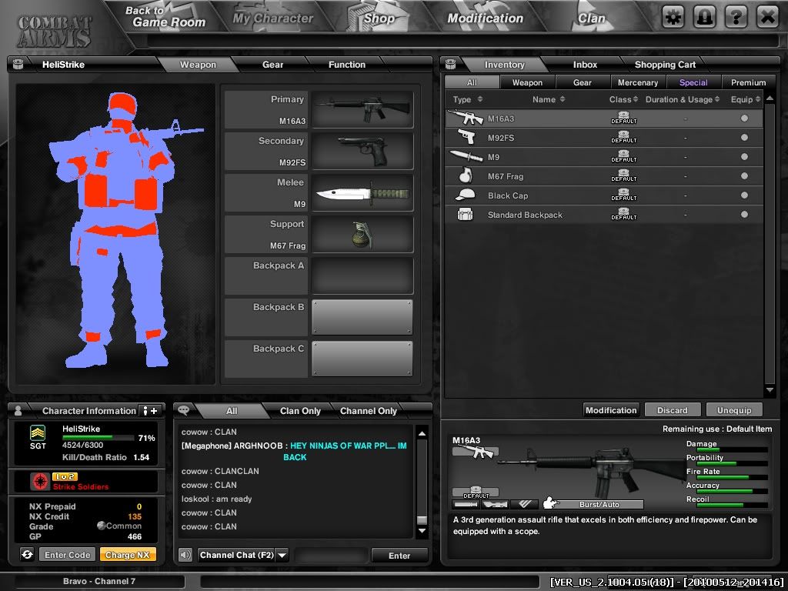Open the Channel Chat (F2) dropdown
The height and width of the screenshot is (591, 788).
pyautogui.click(x=282, y=556)
